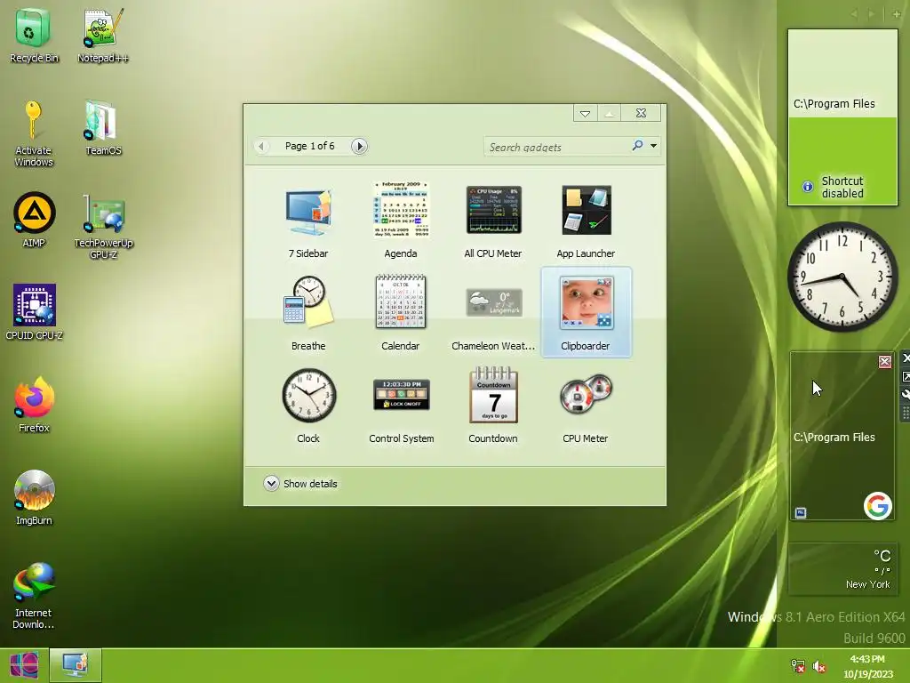
Task: Click the network tray icon
Action: (798, 666)
